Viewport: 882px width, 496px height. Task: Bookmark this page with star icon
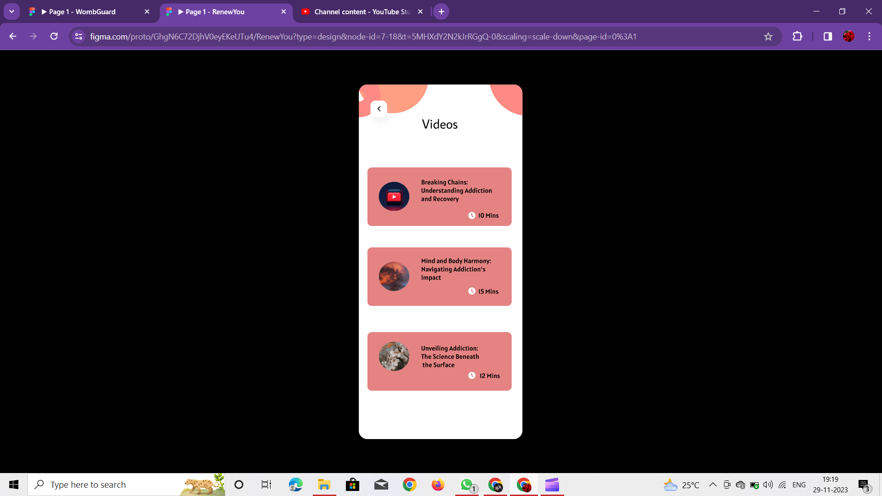point(768,36)
